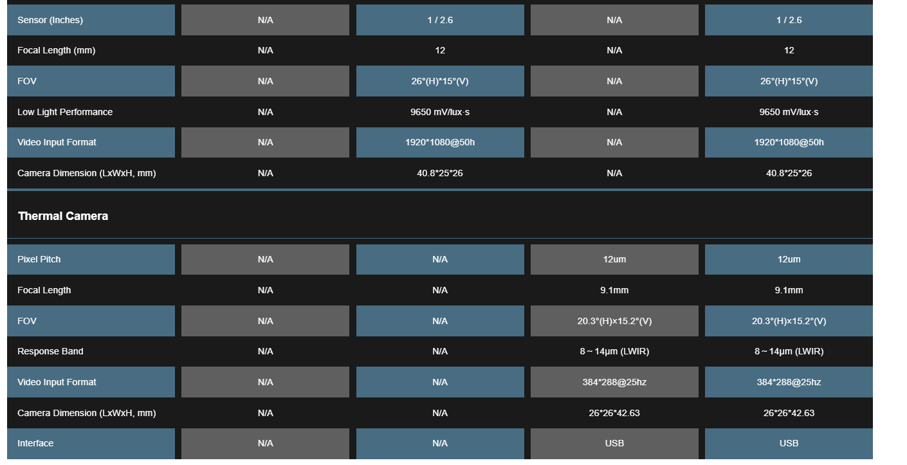The image size is (907, 465).
Task: Select the grey USB cell
Action: pyautogui.click(x=614, y=443)
